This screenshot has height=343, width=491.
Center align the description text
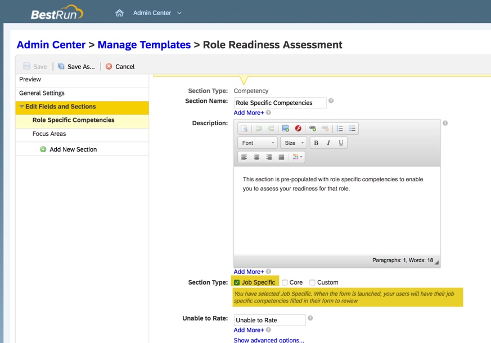tap(256, 157)
